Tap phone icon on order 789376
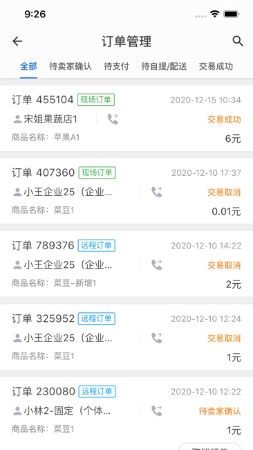Viewport: 253px width, 450px height. tap(157, 265)
